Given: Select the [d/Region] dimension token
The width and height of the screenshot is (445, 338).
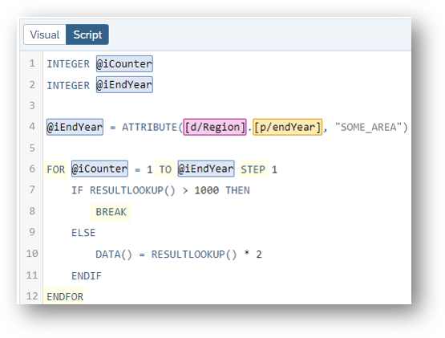Looking at the screenshot, I should pyautogui.click(x=215, y=127).
